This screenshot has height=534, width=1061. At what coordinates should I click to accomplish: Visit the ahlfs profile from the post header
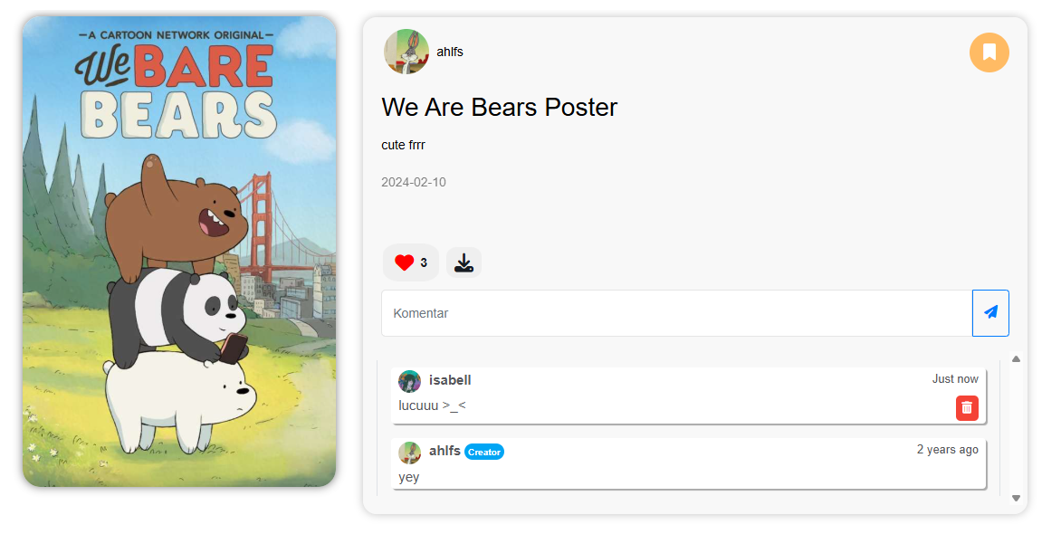point(450,52)
